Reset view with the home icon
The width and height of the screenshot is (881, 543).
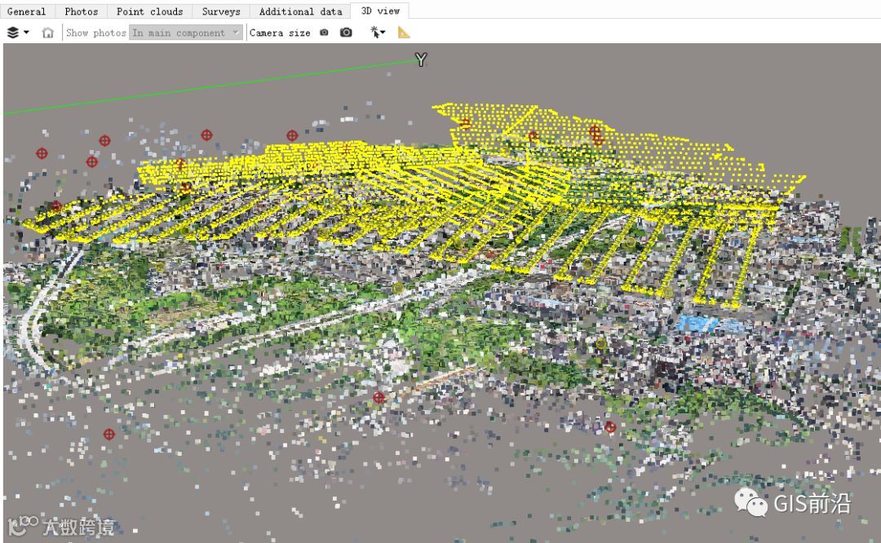(x=48, y=33)
